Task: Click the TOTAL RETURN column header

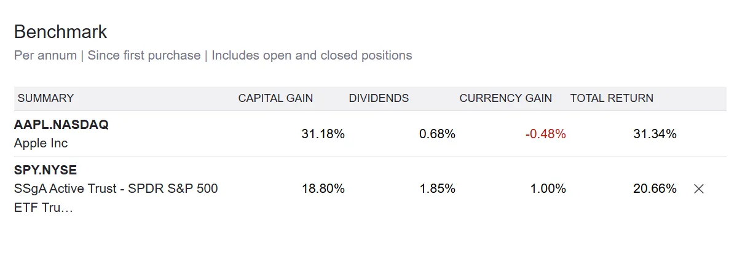Action: click(612, 98)
